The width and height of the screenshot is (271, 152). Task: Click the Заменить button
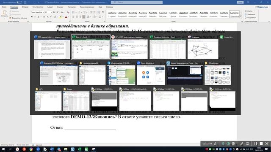250,14
